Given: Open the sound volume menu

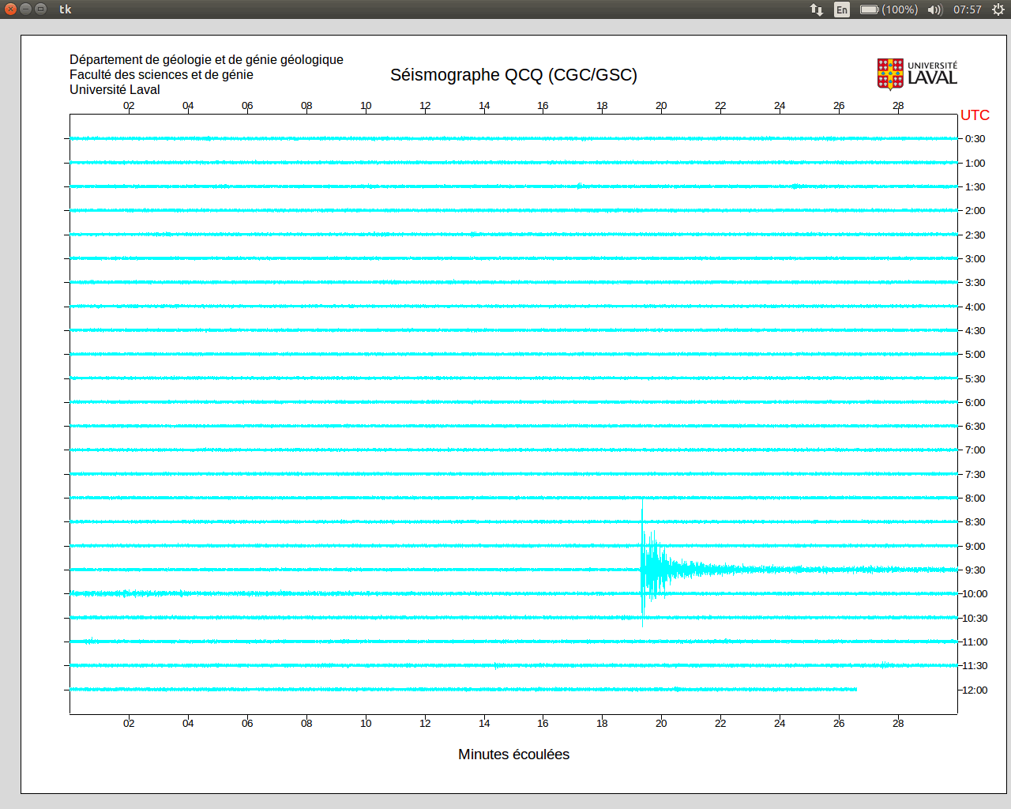Looking at the screenshot, I should click(x=935, y=9).
